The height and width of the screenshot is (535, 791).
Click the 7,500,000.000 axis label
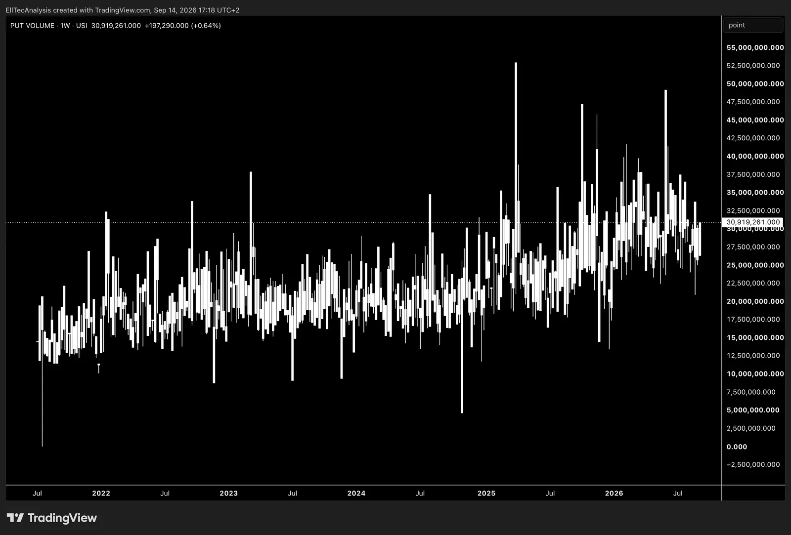tap(751, 392)
